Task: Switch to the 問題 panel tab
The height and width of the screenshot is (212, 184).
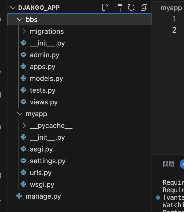Action: pos(169,164)
